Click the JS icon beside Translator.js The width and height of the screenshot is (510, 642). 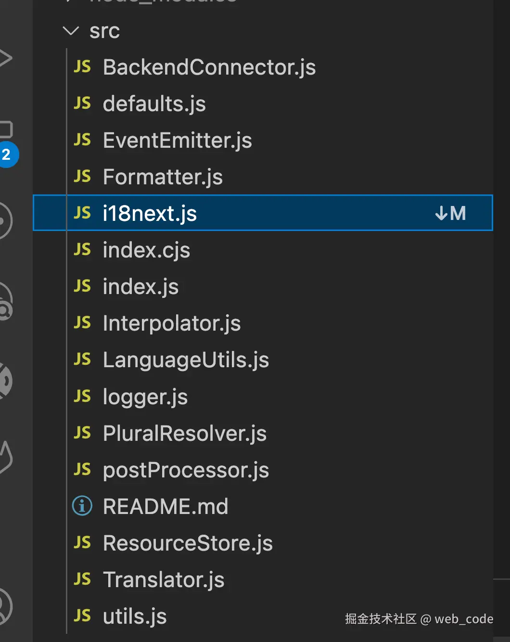[82, 579]
